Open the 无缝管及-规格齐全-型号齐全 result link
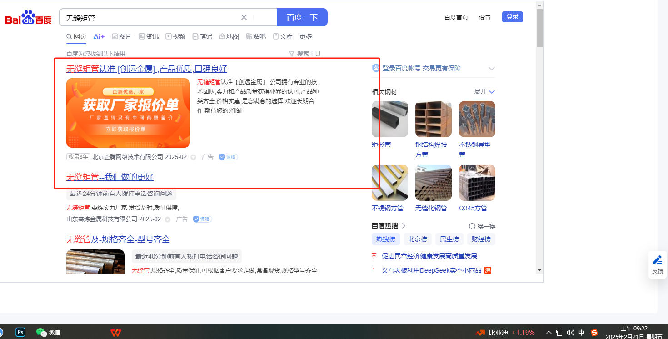This screenshot has width=668, height=339. click(118, 239)
